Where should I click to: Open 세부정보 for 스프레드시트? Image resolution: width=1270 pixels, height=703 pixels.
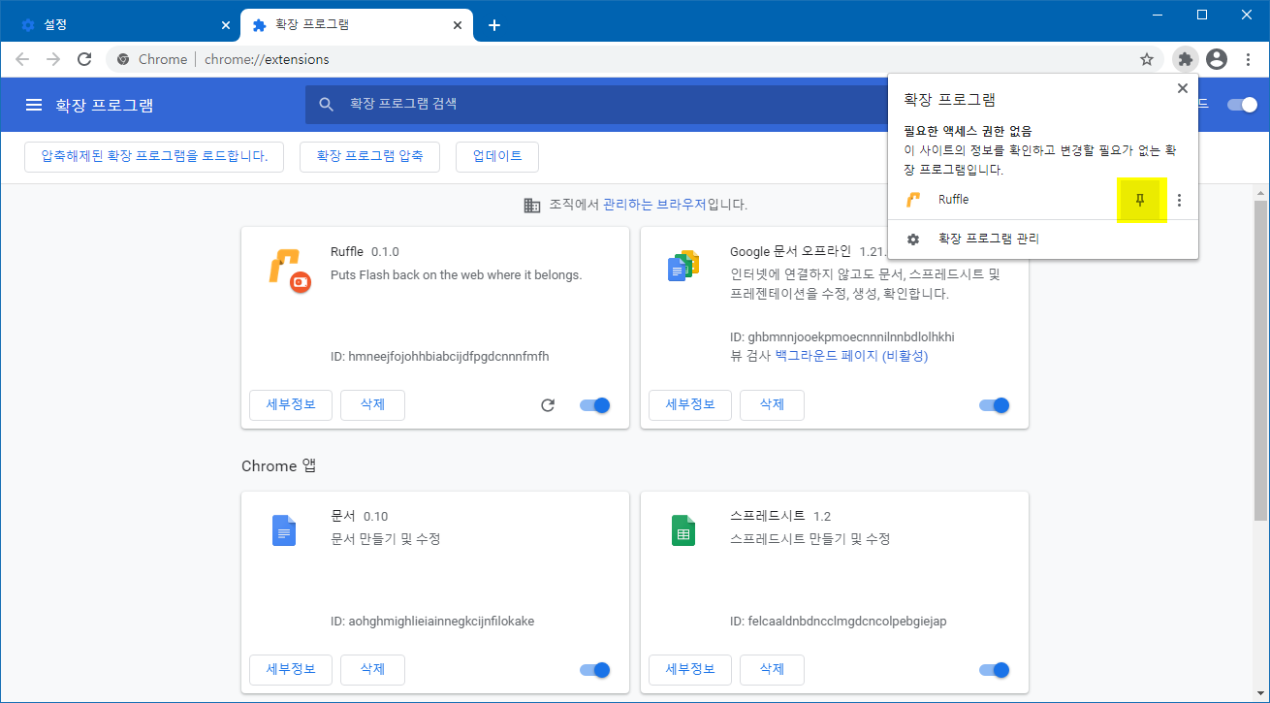coord(690,669)
